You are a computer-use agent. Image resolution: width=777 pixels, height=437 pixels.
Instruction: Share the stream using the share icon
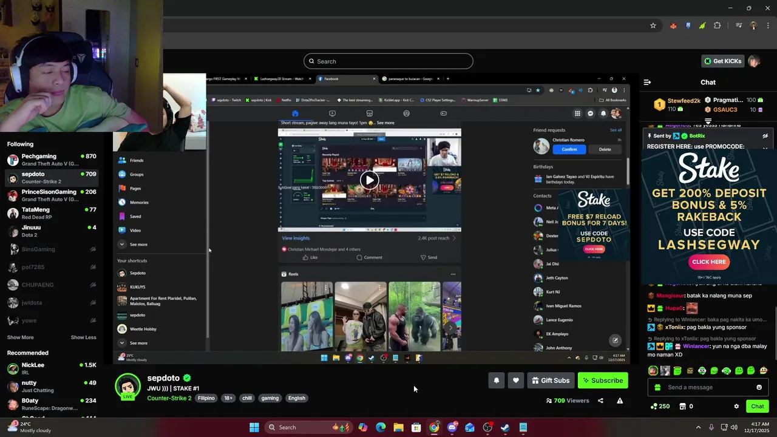coord(600,401)
